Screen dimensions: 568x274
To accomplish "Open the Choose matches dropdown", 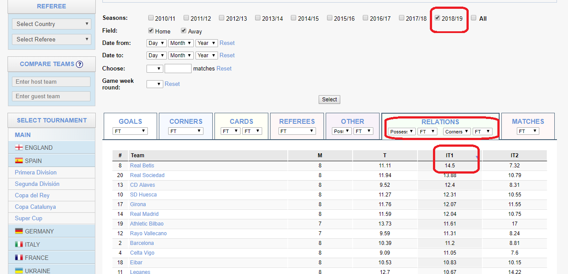I will tap(155, 69).
